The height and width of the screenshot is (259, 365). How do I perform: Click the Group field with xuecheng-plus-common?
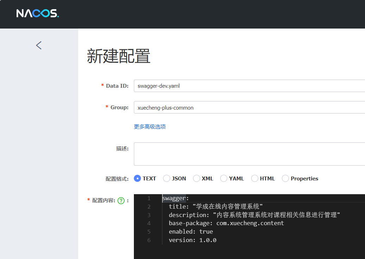249,107
